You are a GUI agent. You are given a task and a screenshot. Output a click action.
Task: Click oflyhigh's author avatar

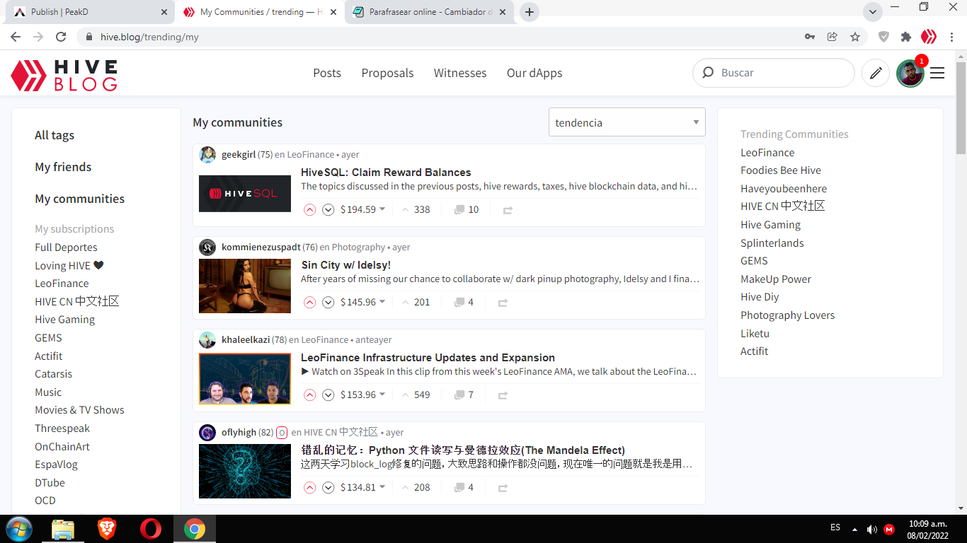207,433
